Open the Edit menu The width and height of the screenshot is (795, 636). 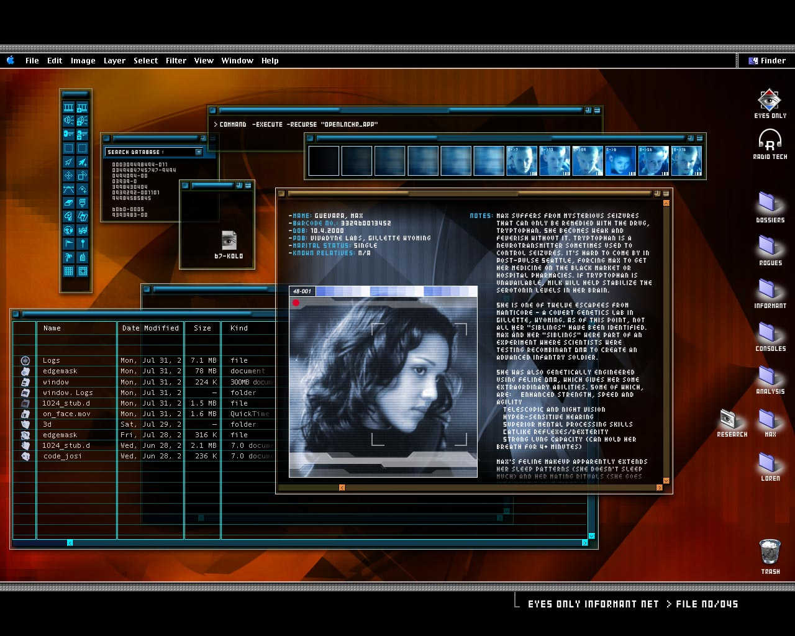tap(55, 61)
